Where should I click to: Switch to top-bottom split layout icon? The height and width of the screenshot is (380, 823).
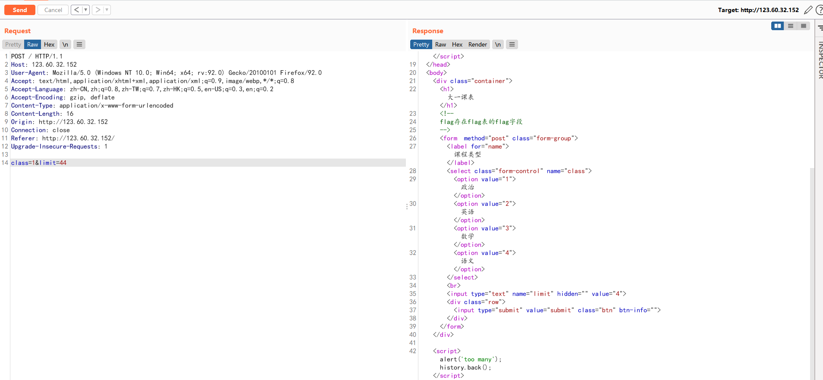pyautogui.click(x=791, y=26)
